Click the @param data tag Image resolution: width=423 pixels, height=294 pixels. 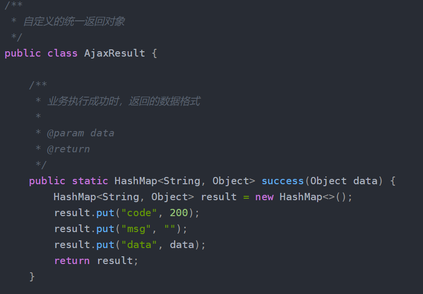pyautogui.click(x=80, y=133)
